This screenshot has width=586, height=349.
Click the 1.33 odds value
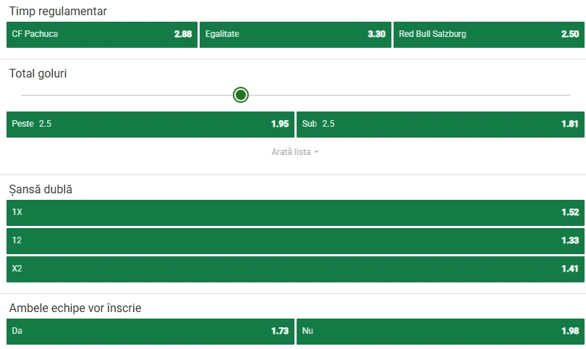[570, 240]
